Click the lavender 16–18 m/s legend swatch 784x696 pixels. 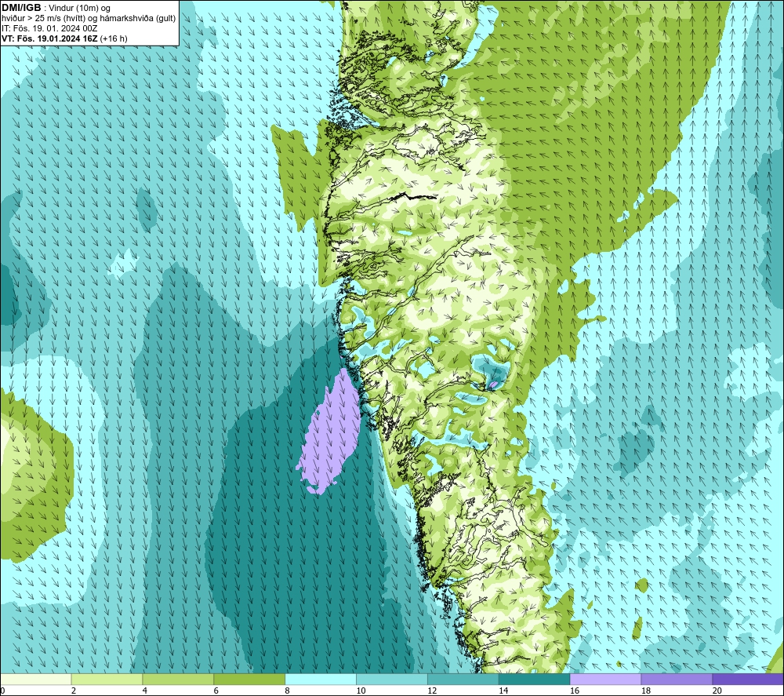click(x=605, y=679)
